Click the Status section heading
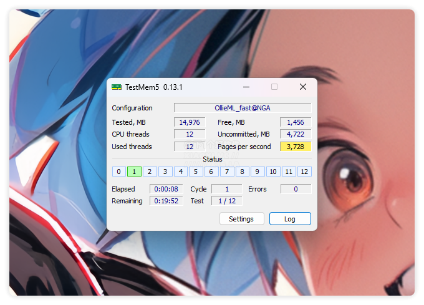 tap(213, 159)
